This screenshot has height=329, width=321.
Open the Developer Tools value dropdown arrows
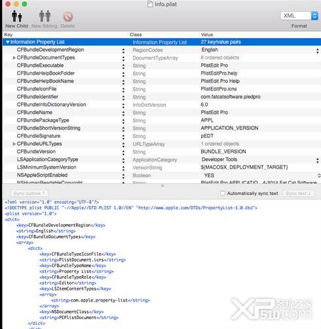pyautogui.click(x=317, y=161)
